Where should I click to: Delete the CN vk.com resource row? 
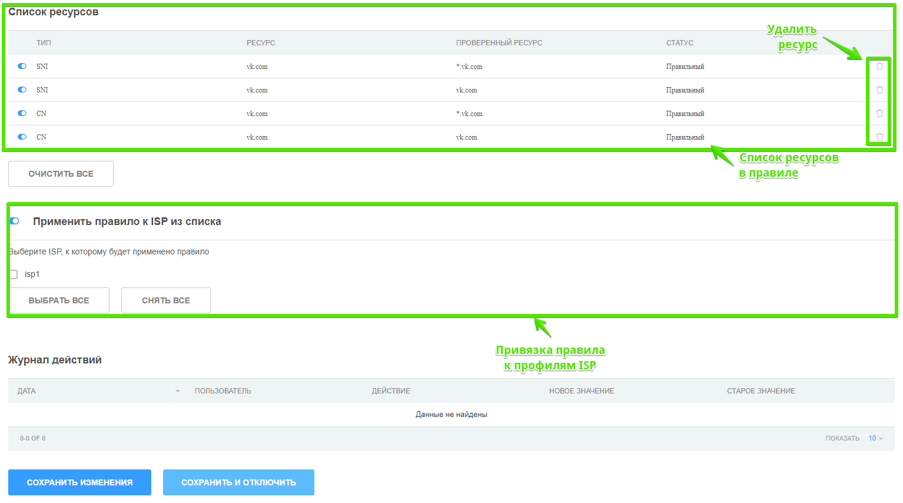pos(879,137)
